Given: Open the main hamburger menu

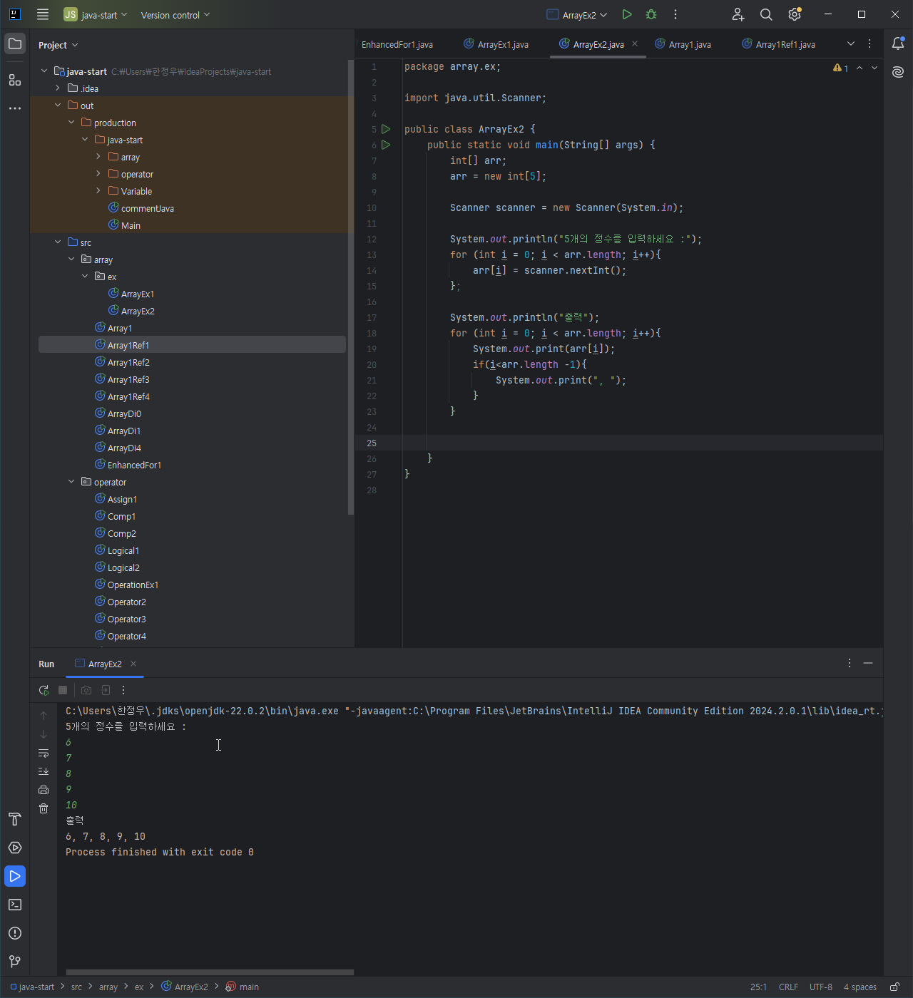Looking at the screenshot, I should click(43, 14).
